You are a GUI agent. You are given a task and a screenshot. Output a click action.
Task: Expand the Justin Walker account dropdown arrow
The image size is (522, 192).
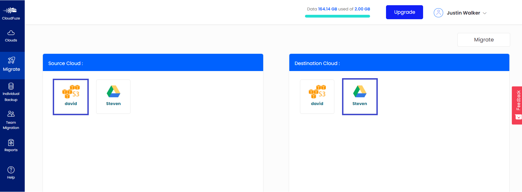pyautogui.click(x=485, y=13)
